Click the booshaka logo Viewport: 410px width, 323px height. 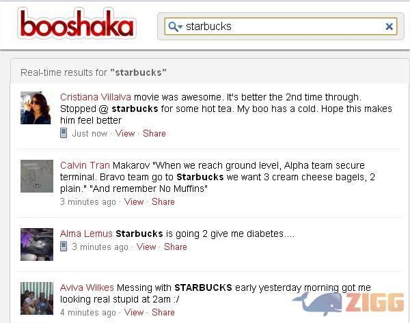77,23
